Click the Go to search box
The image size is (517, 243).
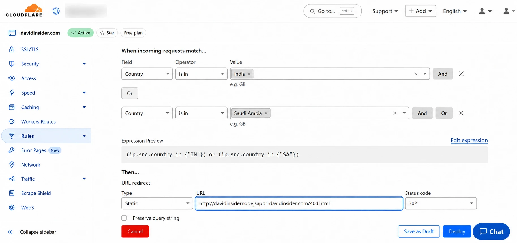click(x=332, y=11)
